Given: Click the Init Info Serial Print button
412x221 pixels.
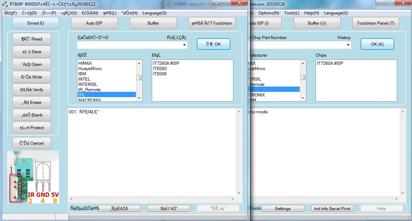Looking at the screenshot, I should point(332,208).
